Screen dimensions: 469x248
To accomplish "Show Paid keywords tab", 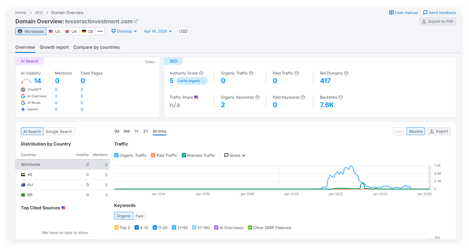I will pos(139,216).
